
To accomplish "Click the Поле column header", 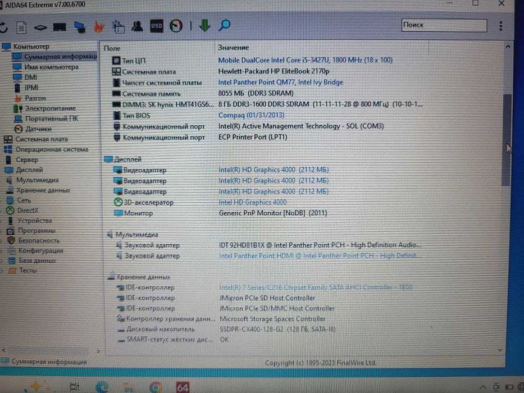I will pyautogui.click(x=112, y=48).
